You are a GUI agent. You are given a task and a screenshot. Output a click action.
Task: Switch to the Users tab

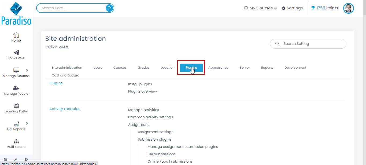(x=98, y=68)
